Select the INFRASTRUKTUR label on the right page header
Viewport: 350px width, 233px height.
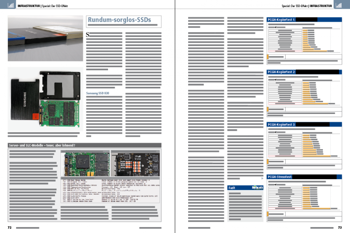tap(321, 6)
